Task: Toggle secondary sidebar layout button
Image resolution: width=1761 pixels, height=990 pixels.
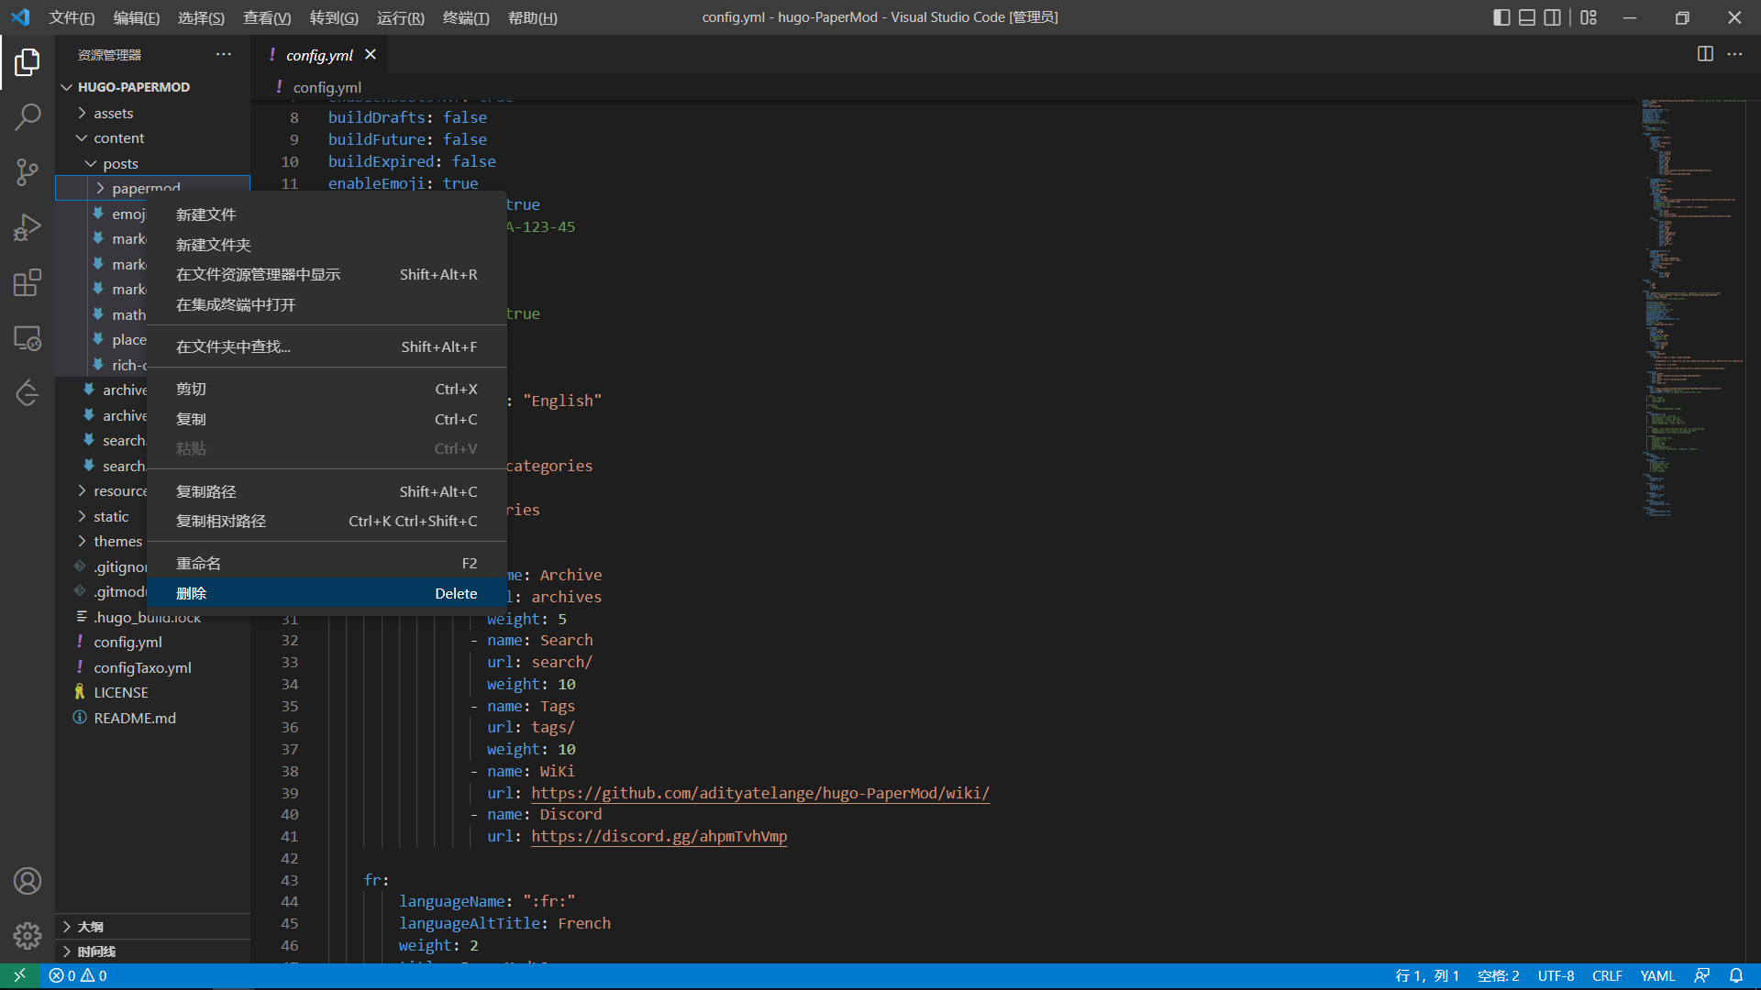Action: 1552,17
